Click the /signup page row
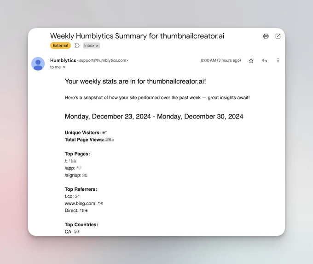 [76, 175]
